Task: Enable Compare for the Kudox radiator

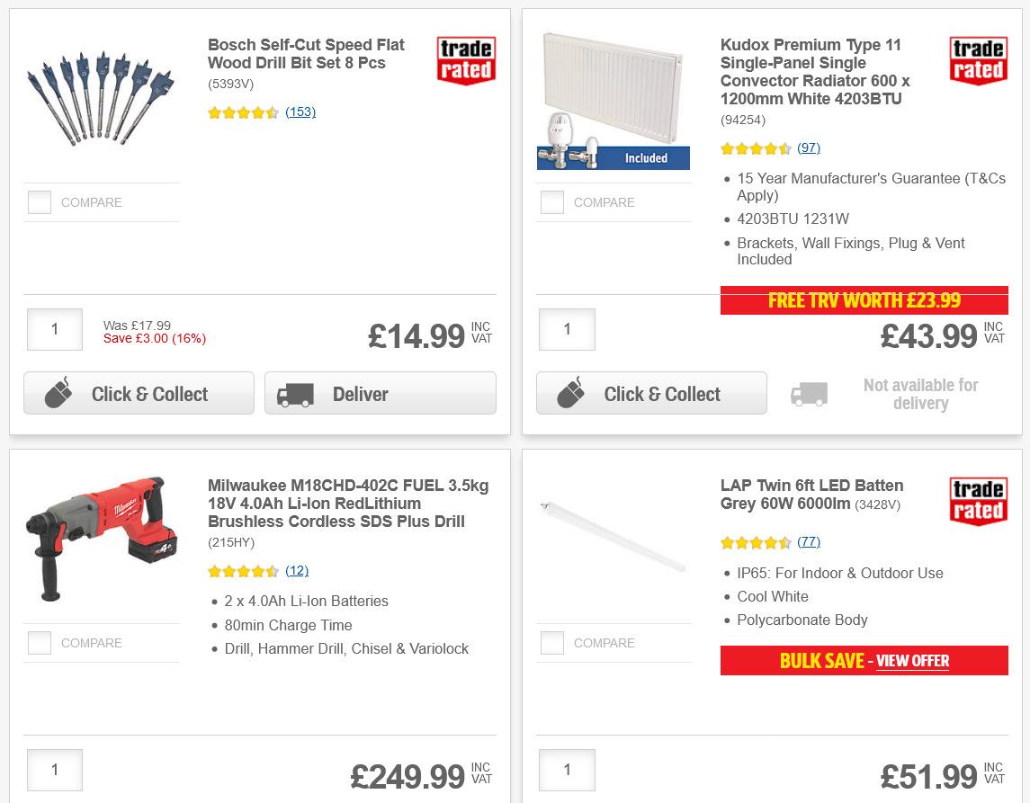Action: [552, 202]
